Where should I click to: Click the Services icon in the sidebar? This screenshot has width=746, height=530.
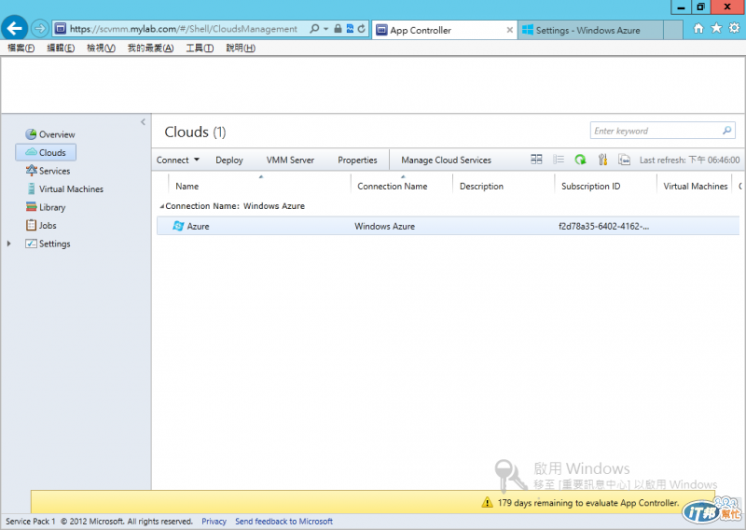click(x=32, y=170)
